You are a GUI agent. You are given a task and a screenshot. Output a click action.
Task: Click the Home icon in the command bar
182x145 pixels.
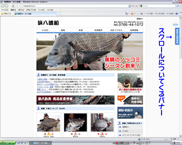point(127,13)
